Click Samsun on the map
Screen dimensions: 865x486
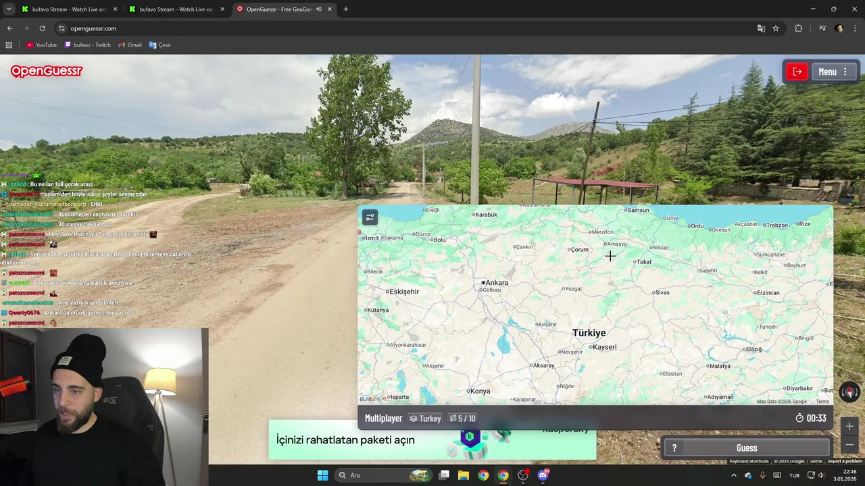(637, 210)
